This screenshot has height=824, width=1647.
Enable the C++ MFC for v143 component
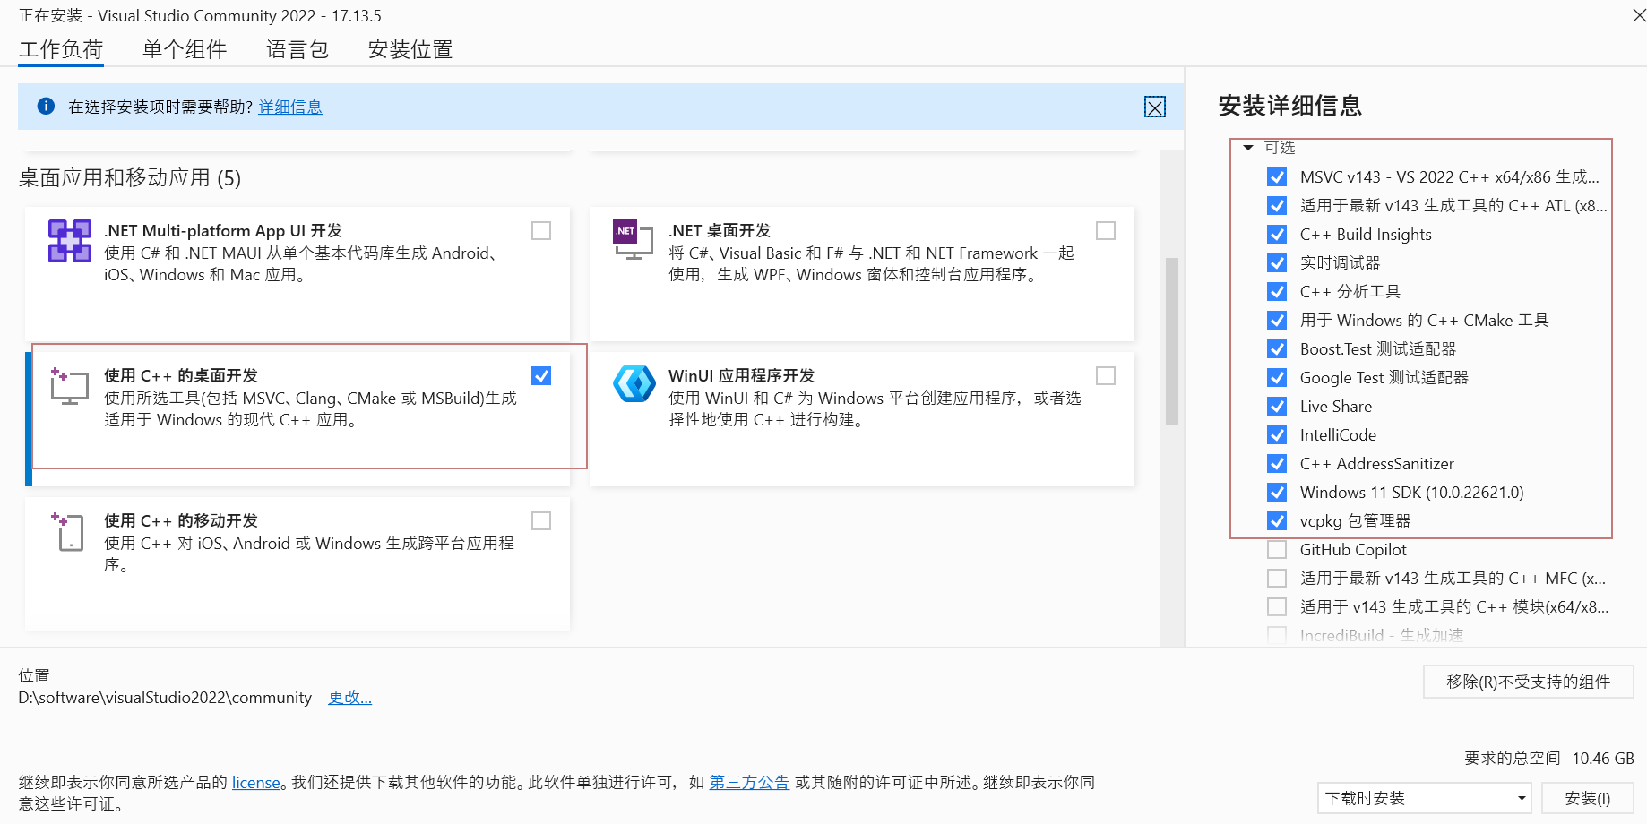[x=1277, y=579]
